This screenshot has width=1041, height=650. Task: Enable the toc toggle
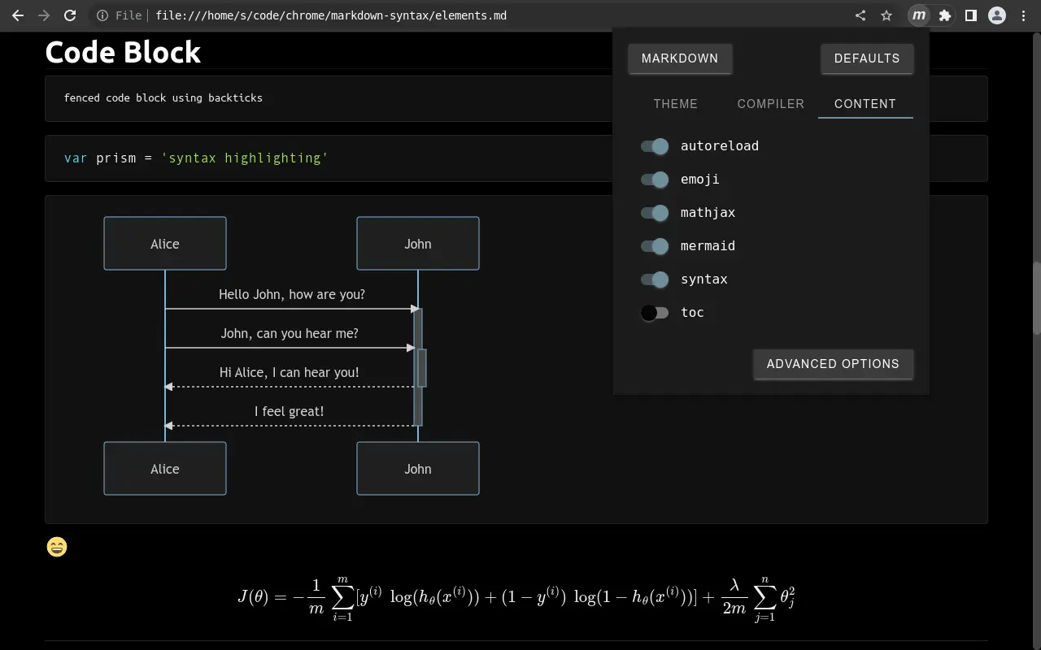click(655, 313)
